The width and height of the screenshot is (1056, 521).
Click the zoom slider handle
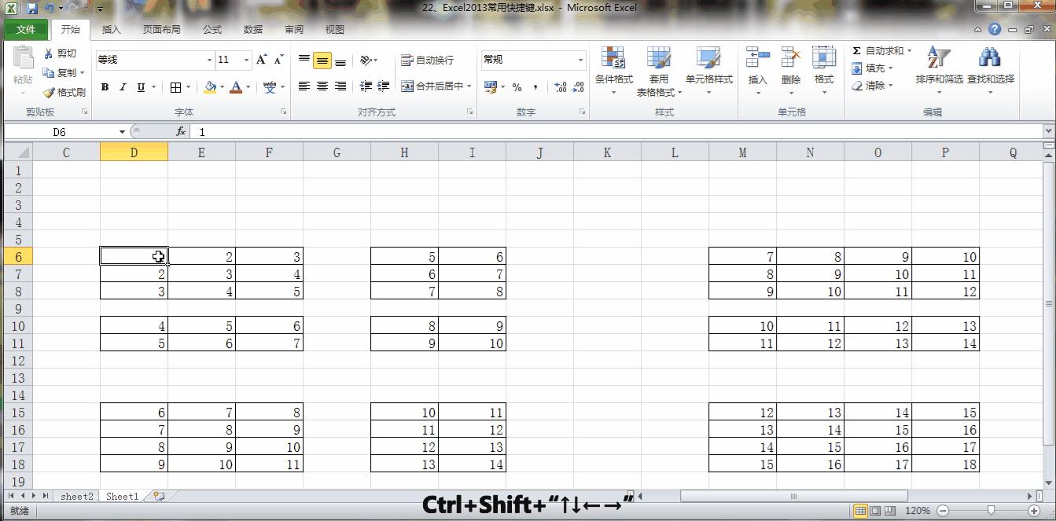click(991, 511)
